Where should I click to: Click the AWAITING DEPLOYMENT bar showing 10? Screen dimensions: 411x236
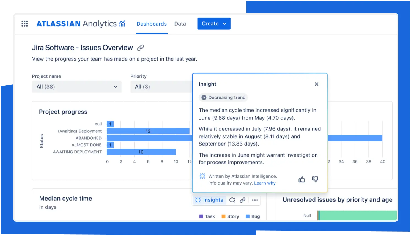pos(141,152)
